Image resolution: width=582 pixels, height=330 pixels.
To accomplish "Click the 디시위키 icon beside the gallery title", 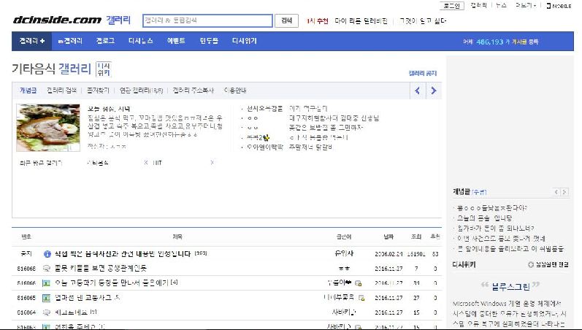I will click(103, 69).
